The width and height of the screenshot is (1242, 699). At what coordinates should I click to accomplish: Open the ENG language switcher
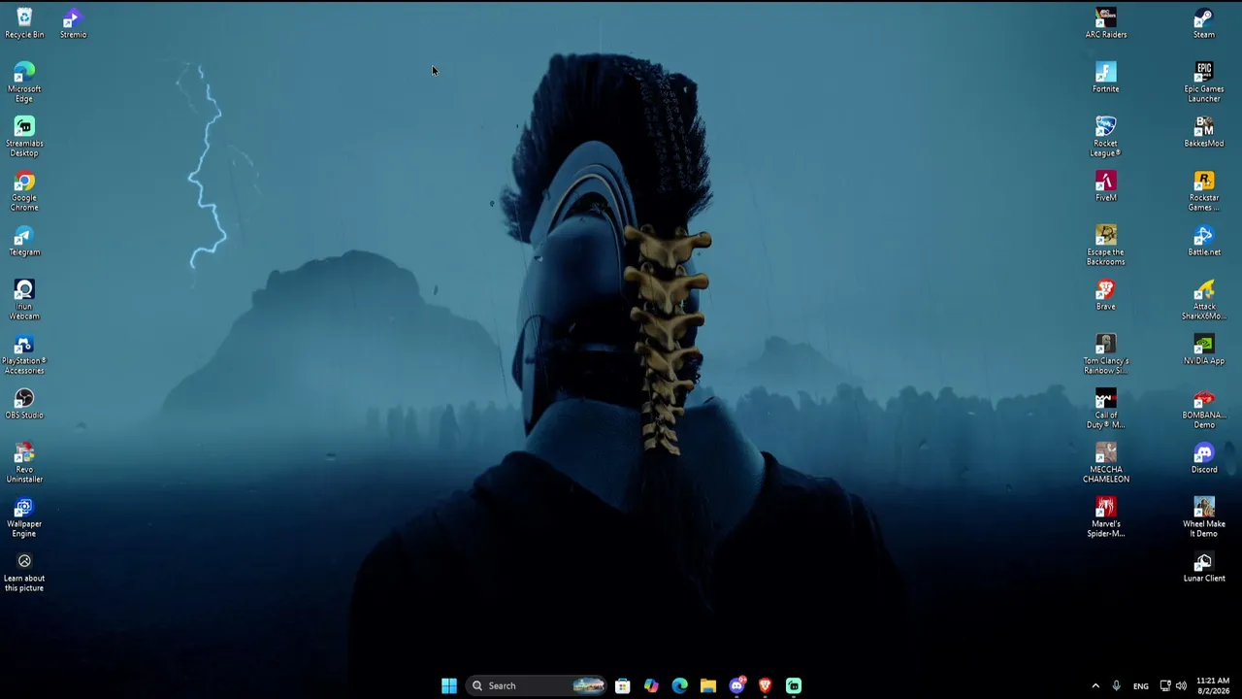point(1141,686)
